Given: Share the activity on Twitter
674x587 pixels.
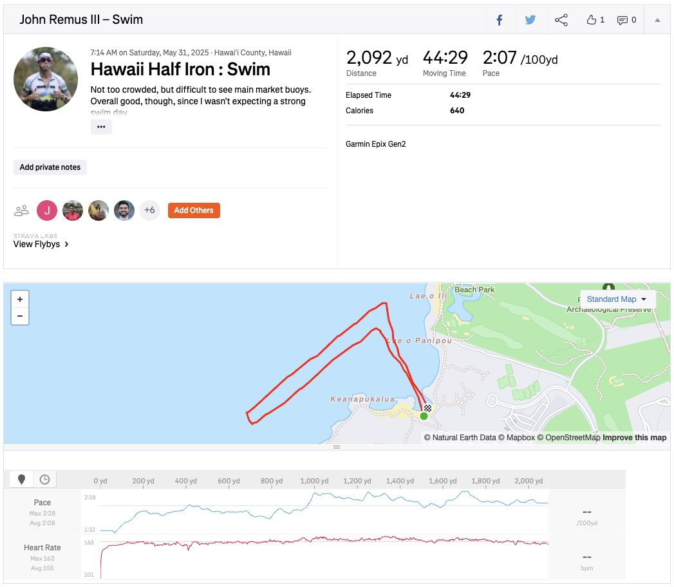Looking at the screenshot, I should [530, 20].
